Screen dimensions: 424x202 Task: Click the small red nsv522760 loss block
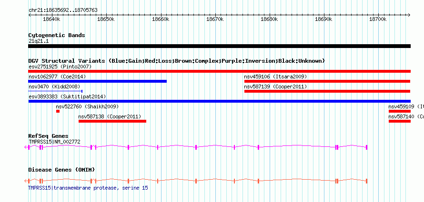(x=58, y=111)
